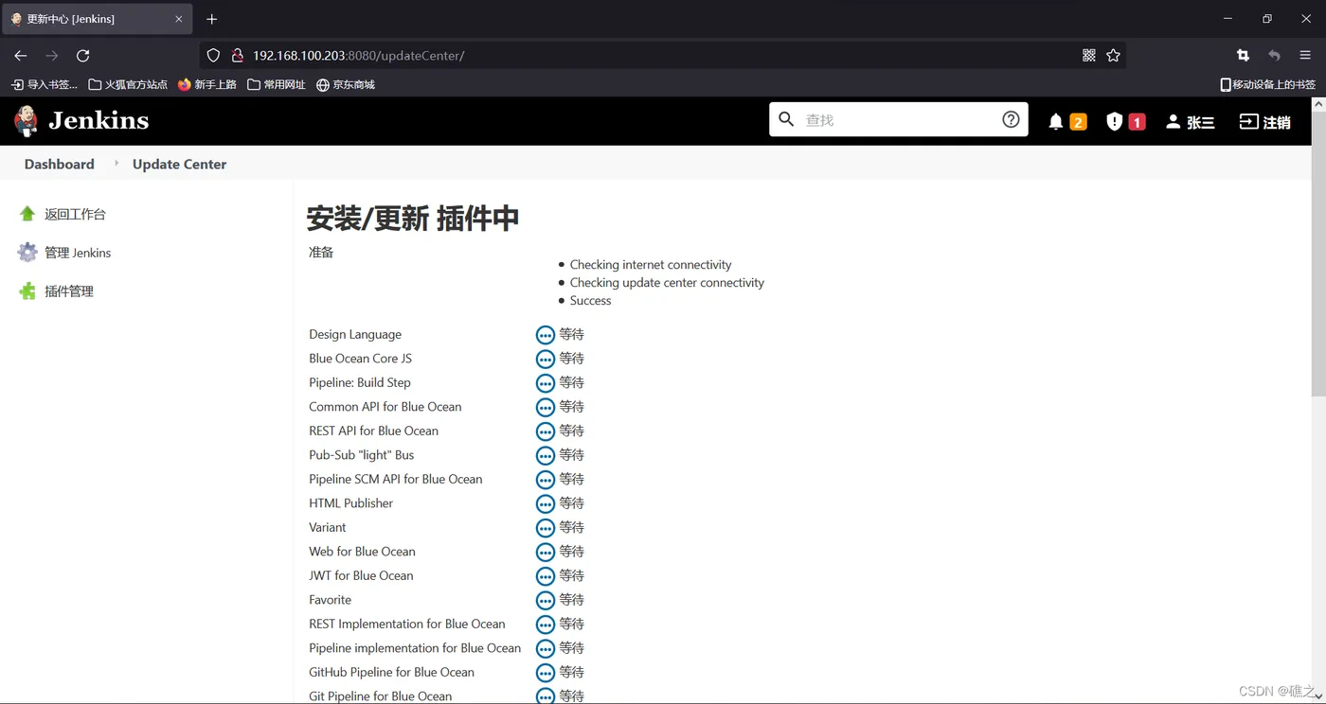1326x704 pixels.
Task: Click pending icon for Web for Blue Ocean
Action: [x=546, y=552]
